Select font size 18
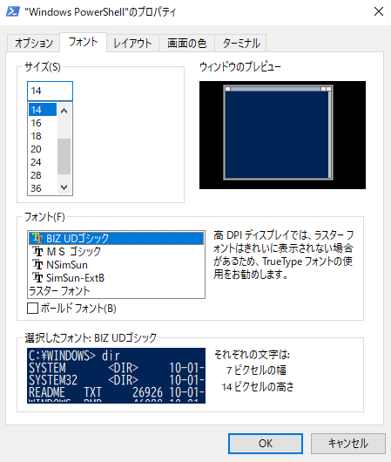Viewport: 391px width, 462px height. pos(43,136)
